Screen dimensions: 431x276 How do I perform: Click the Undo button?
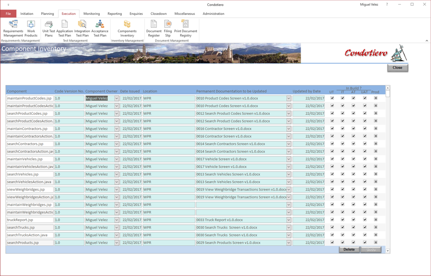click(x=371, y=250)
